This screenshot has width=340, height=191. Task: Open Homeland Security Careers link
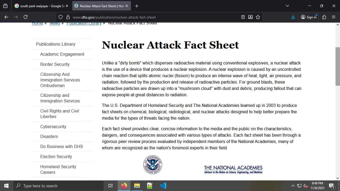(x=58, y=170)
